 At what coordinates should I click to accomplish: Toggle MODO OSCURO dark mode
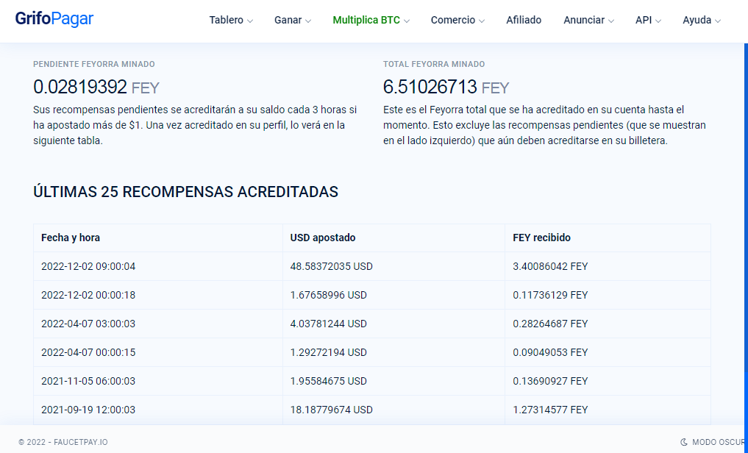click(713, 442)
